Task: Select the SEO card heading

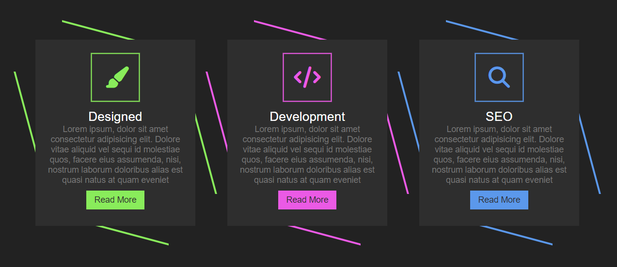Action: pyautogui.click(x=499, y=117)
